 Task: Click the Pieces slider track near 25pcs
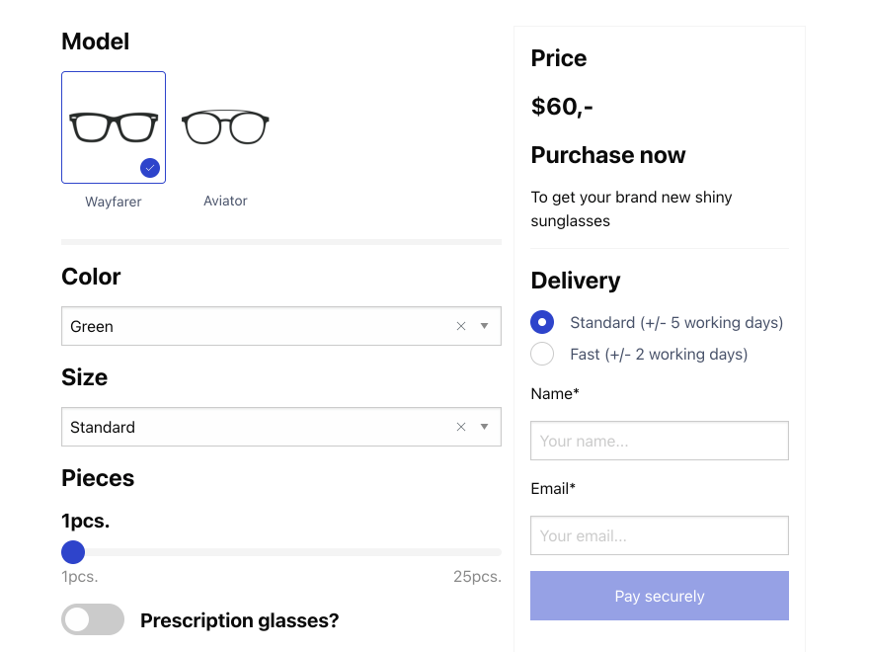[489, 552]
